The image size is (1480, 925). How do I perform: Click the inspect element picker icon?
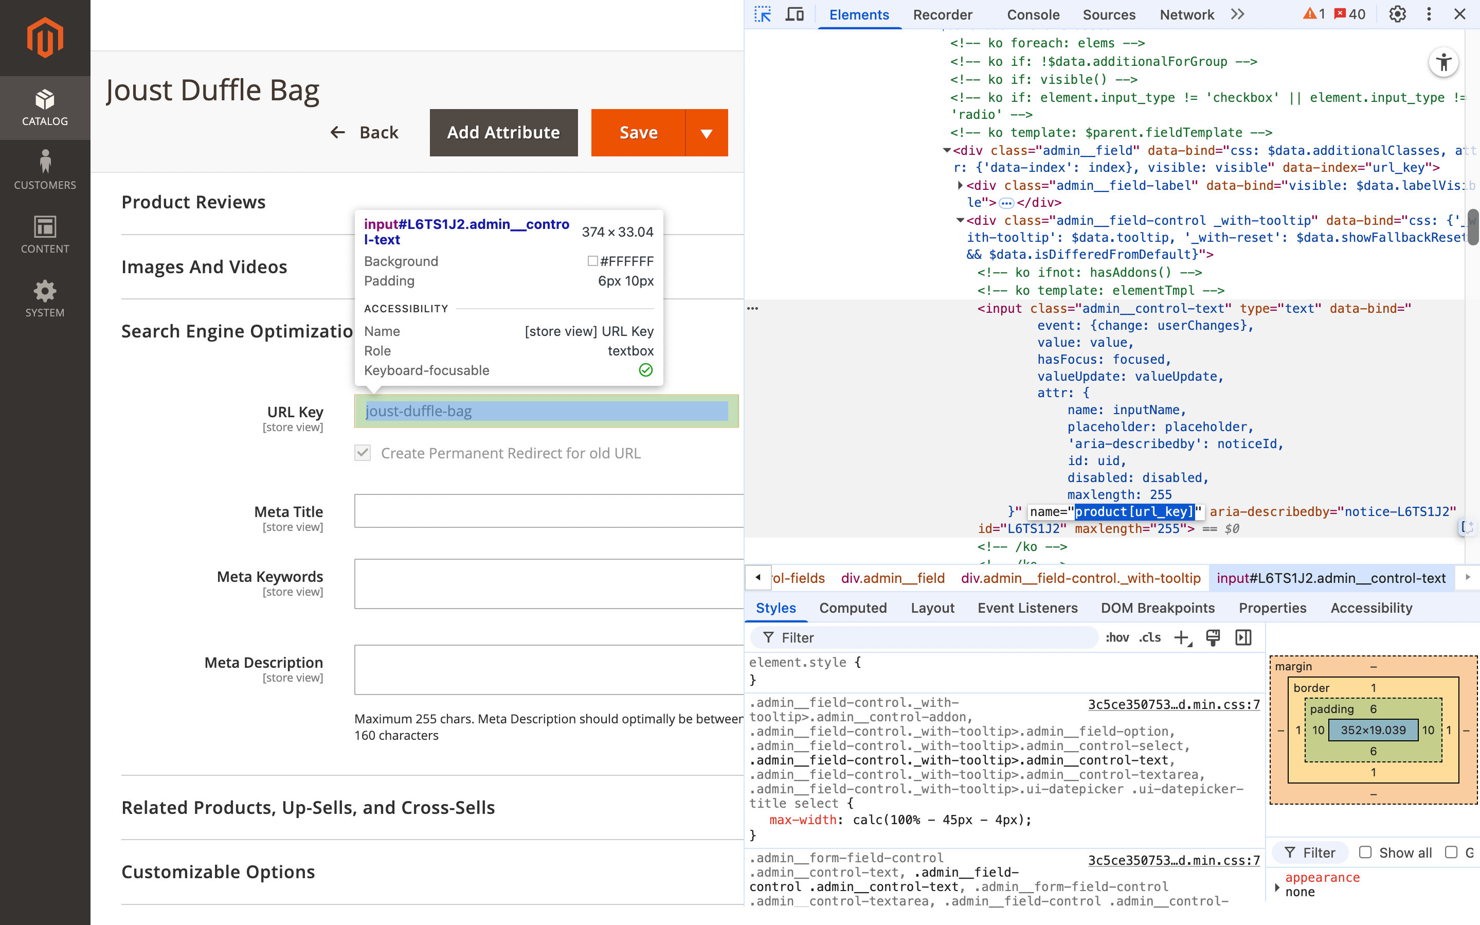762,14
